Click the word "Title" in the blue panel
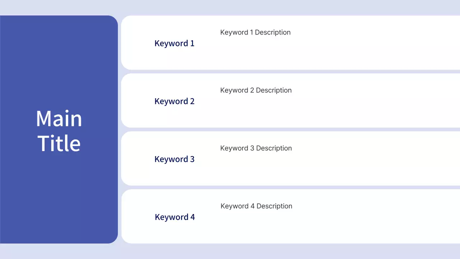The image size is (460, 259). coord(59,143)
